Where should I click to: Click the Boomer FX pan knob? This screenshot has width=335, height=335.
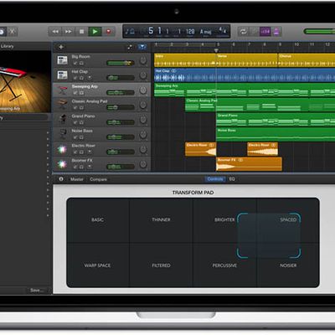point(143,164)
